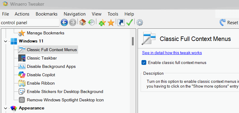Select Disable Copilot tree item
The height and width of the screenshot is (113, 239).
point(41,75)
